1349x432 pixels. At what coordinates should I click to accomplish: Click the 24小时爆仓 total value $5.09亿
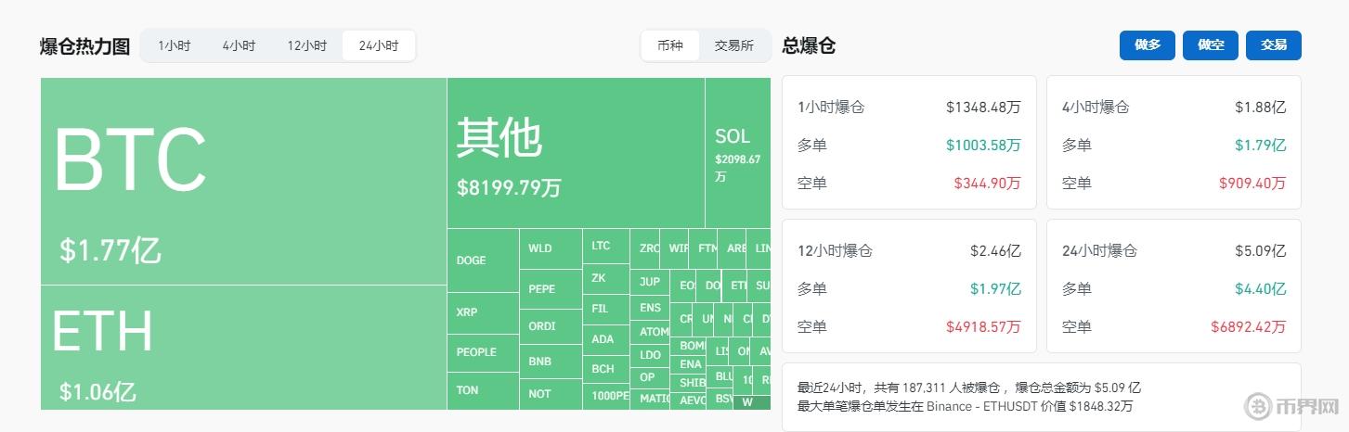[x=1261, y=251]
